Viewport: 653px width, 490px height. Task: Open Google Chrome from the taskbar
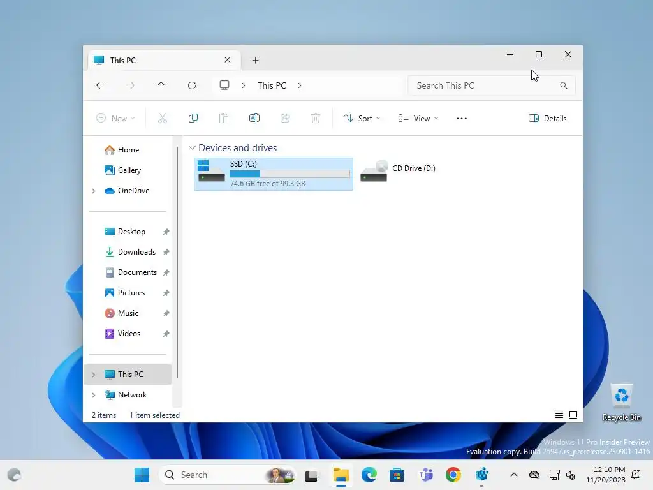coord(453,475)
